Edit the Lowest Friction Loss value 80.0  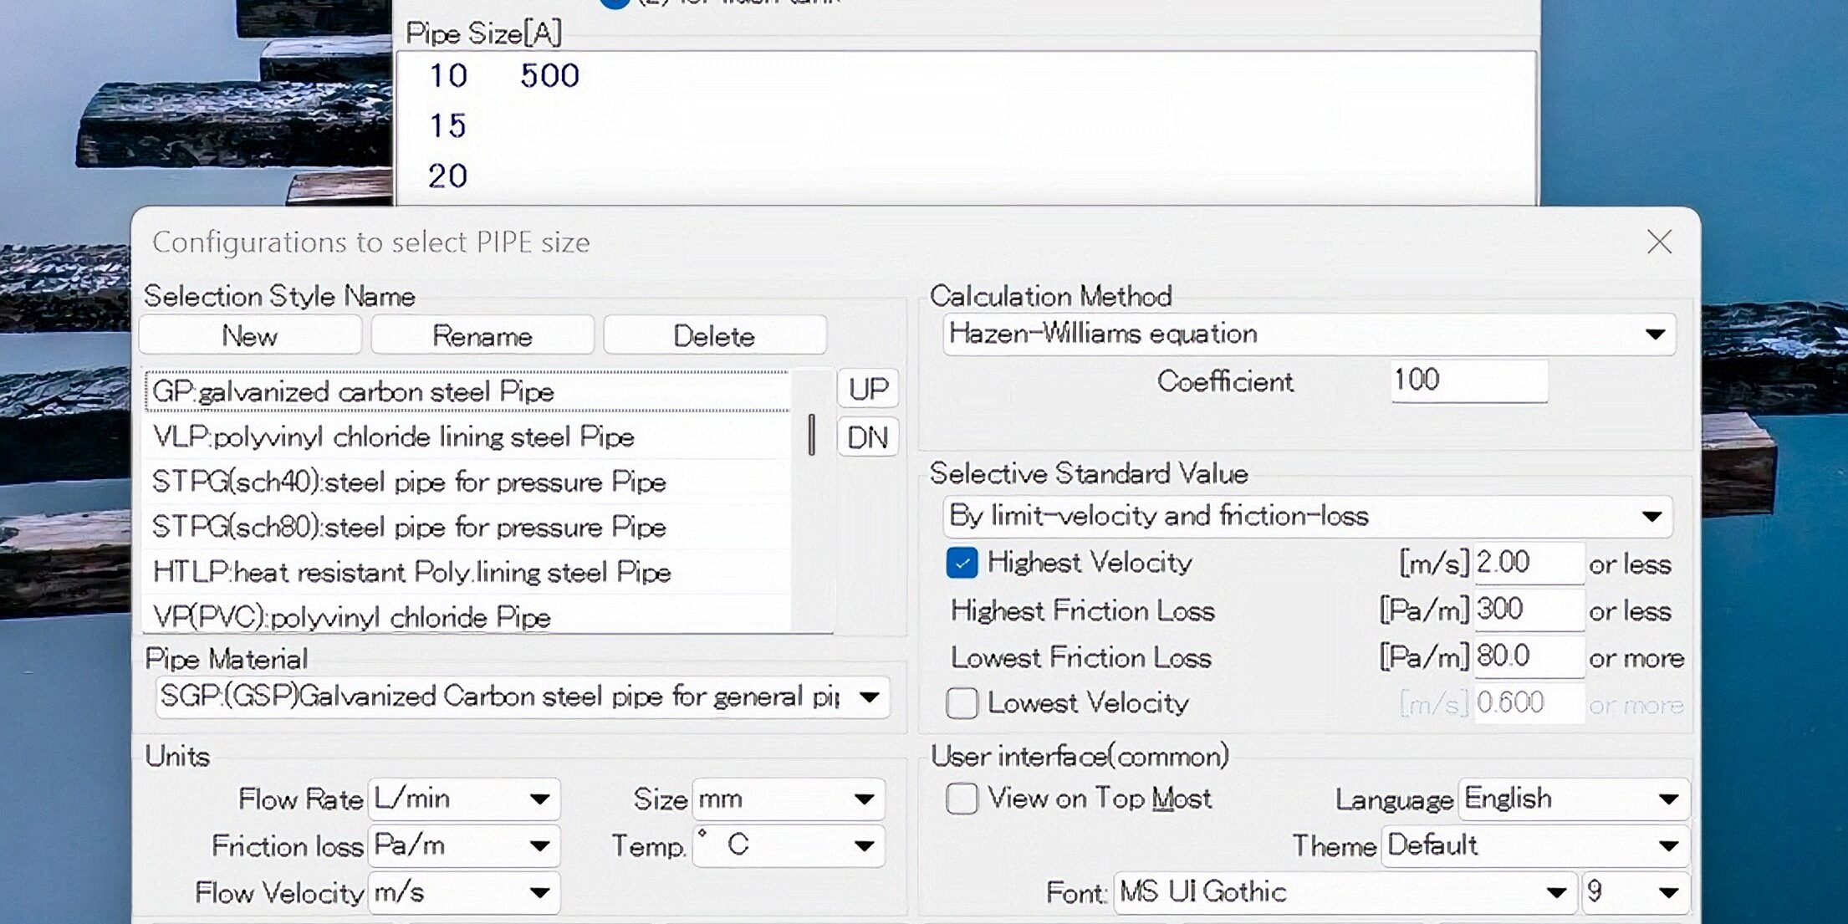coord(1528,656)
